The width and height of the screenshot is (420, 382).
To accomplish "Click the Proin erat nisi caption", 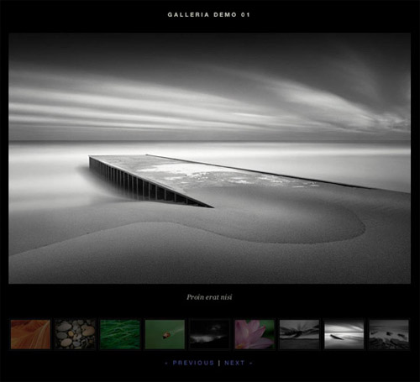I will click(x=209, y=297).
